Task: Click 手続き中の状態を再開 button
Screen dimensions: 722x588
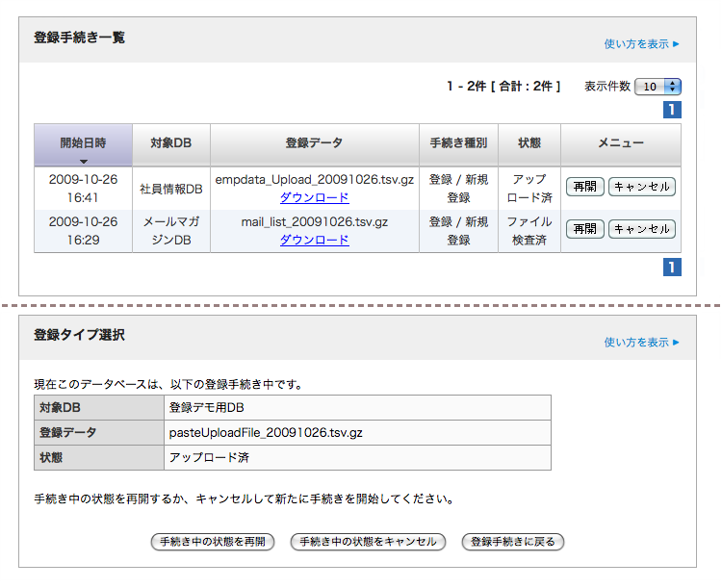Action: tap(213, 542)
